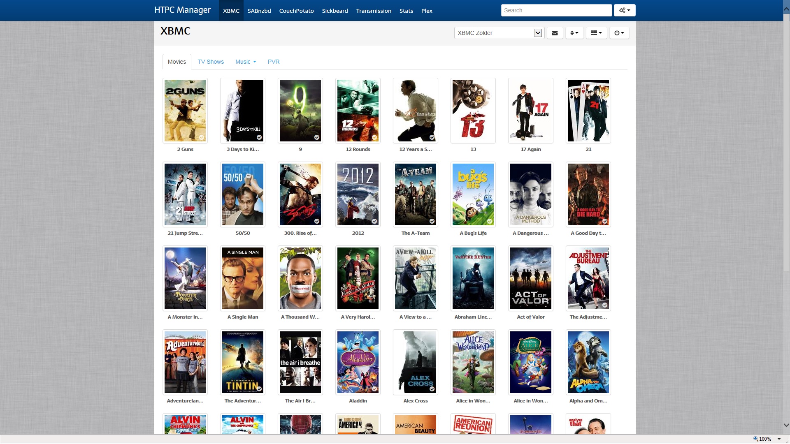Click watched checkmark on The A-Team poster
Screen dimensions: 790x444
point(432,221)
